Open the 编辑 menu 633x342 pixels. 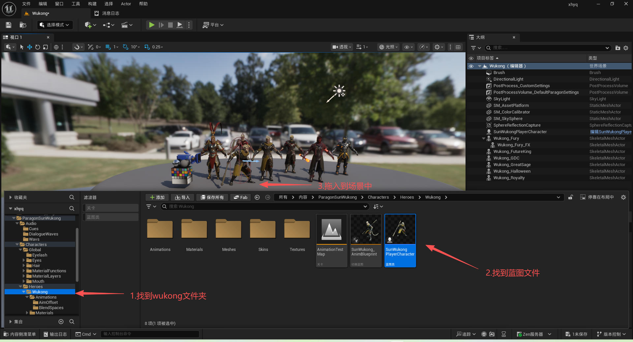tap(43, 4)
